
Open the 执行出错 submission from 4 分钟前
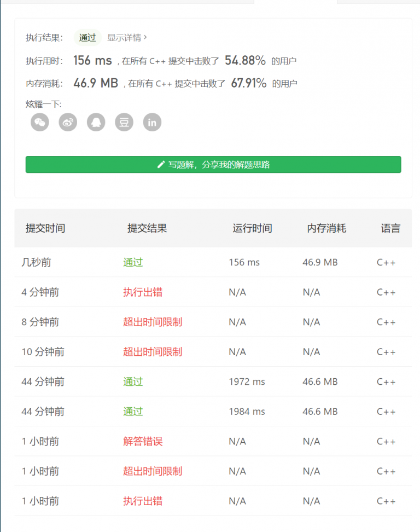coord(143,292)
